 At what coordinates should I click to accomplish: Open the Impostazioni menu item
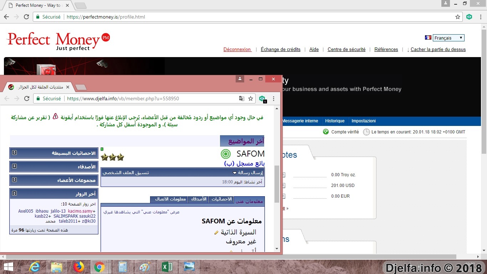[364, 121]
